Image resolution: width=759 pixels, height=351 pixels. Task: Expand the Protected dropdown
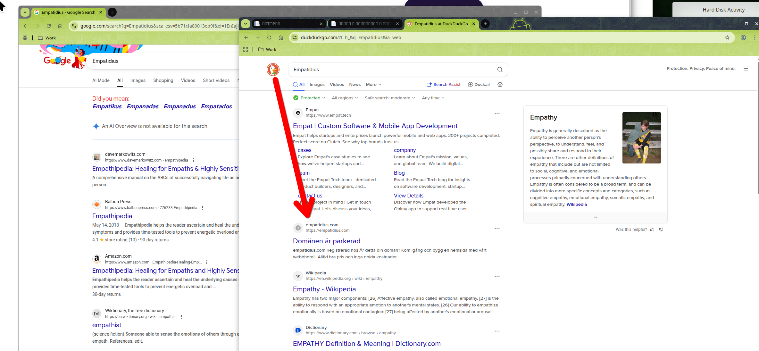309,98
